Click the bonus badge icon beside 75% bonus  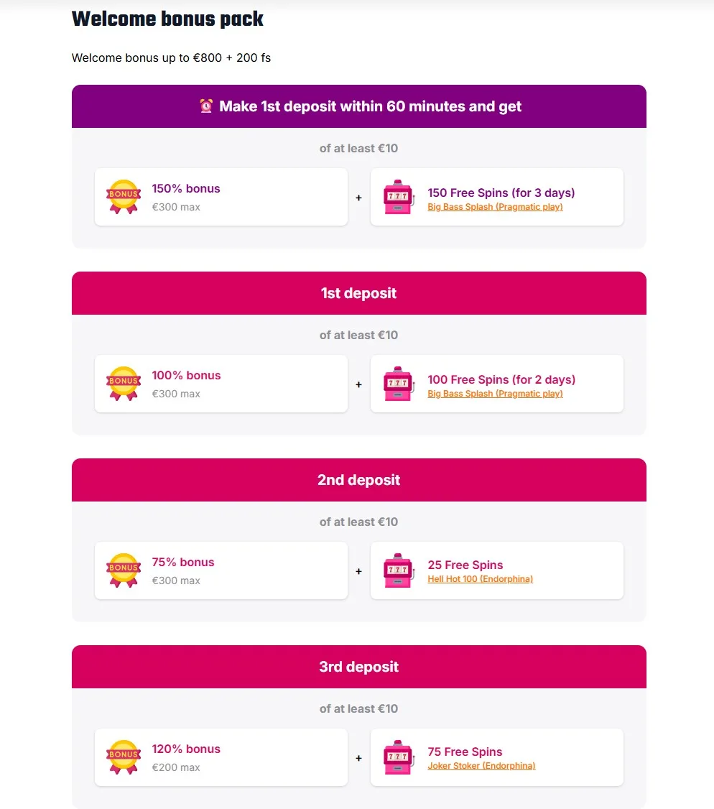124,570
